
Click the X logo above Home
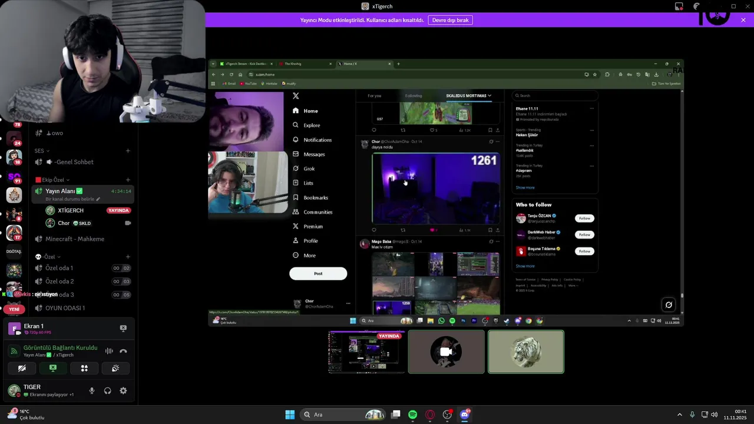296,96
